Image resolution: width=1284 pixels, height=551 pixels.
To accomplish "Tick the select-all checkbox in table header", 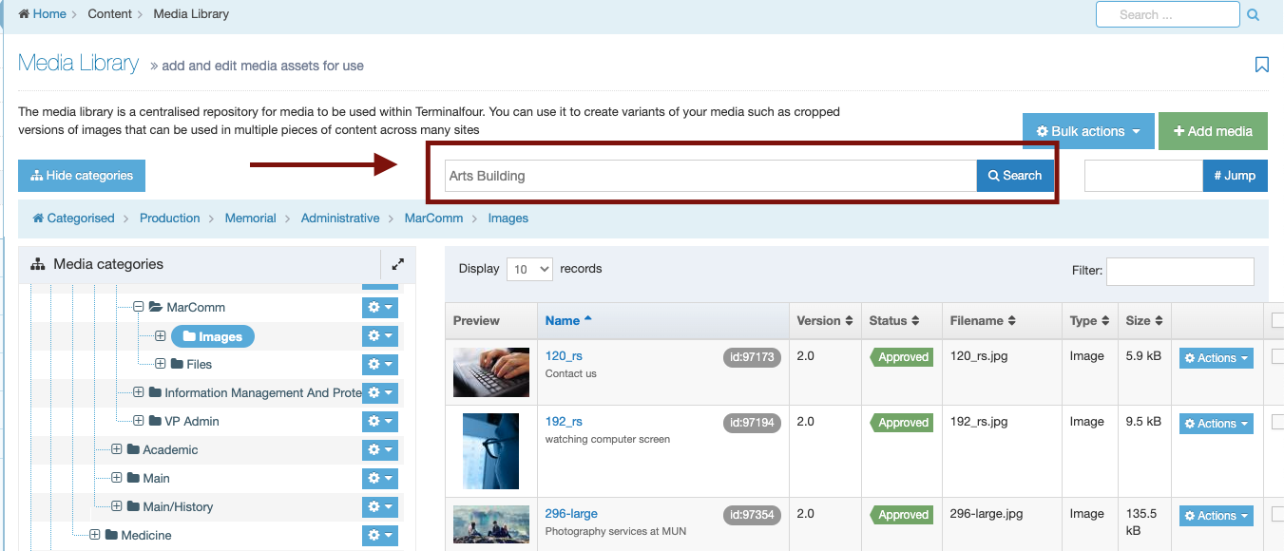I will (x=1277, y=321).
